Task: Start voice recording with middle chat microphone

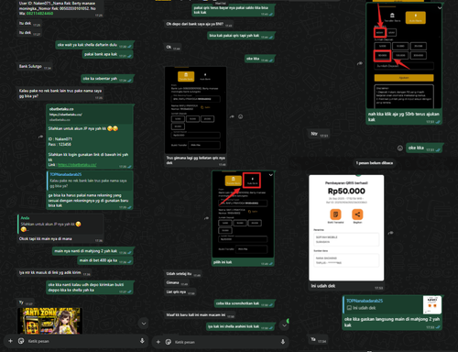Action: pos(283,342)
